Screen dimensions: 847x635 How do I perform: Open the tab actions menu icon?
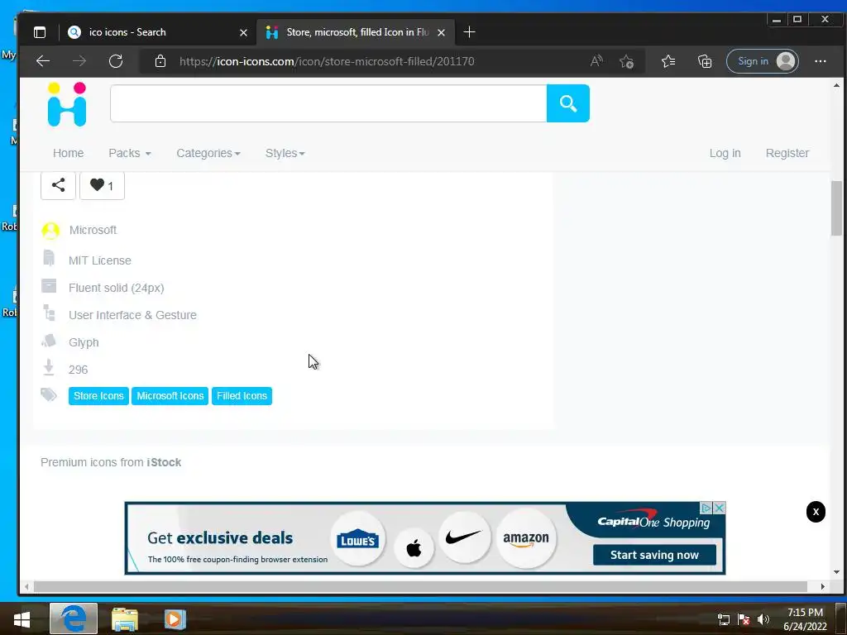(40, 32)
